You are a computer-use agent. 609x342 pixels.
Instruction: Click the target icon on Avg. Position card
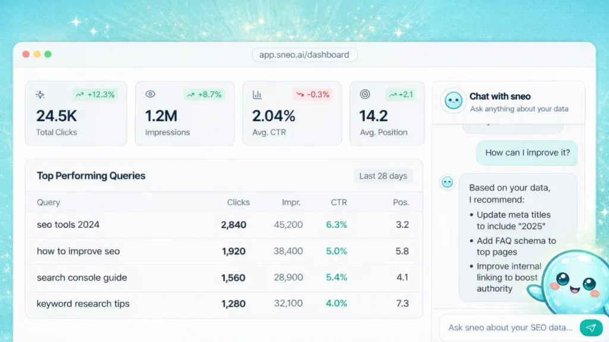[x=364, y=94]
